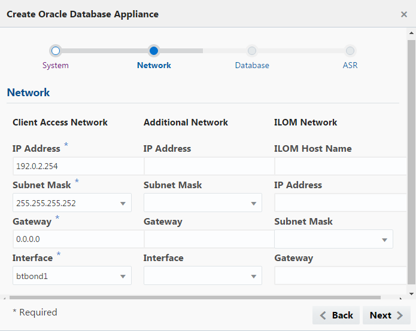Screen dimensions: 416x331
Task: Open Client Access Subnet Mask dropdown
Action: pos(72,203)
